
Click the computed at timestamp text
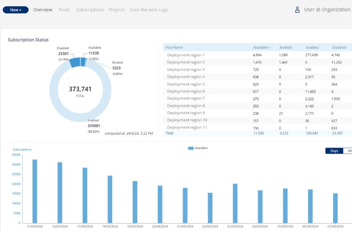(129, 133)
